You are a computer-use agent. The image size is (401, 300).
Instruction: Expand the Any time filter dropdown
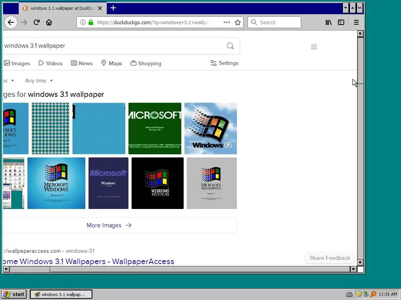pos(39,80)
